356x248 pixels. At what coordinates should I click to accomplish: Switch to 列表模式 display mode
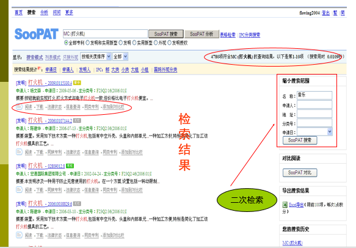point(53,57)
